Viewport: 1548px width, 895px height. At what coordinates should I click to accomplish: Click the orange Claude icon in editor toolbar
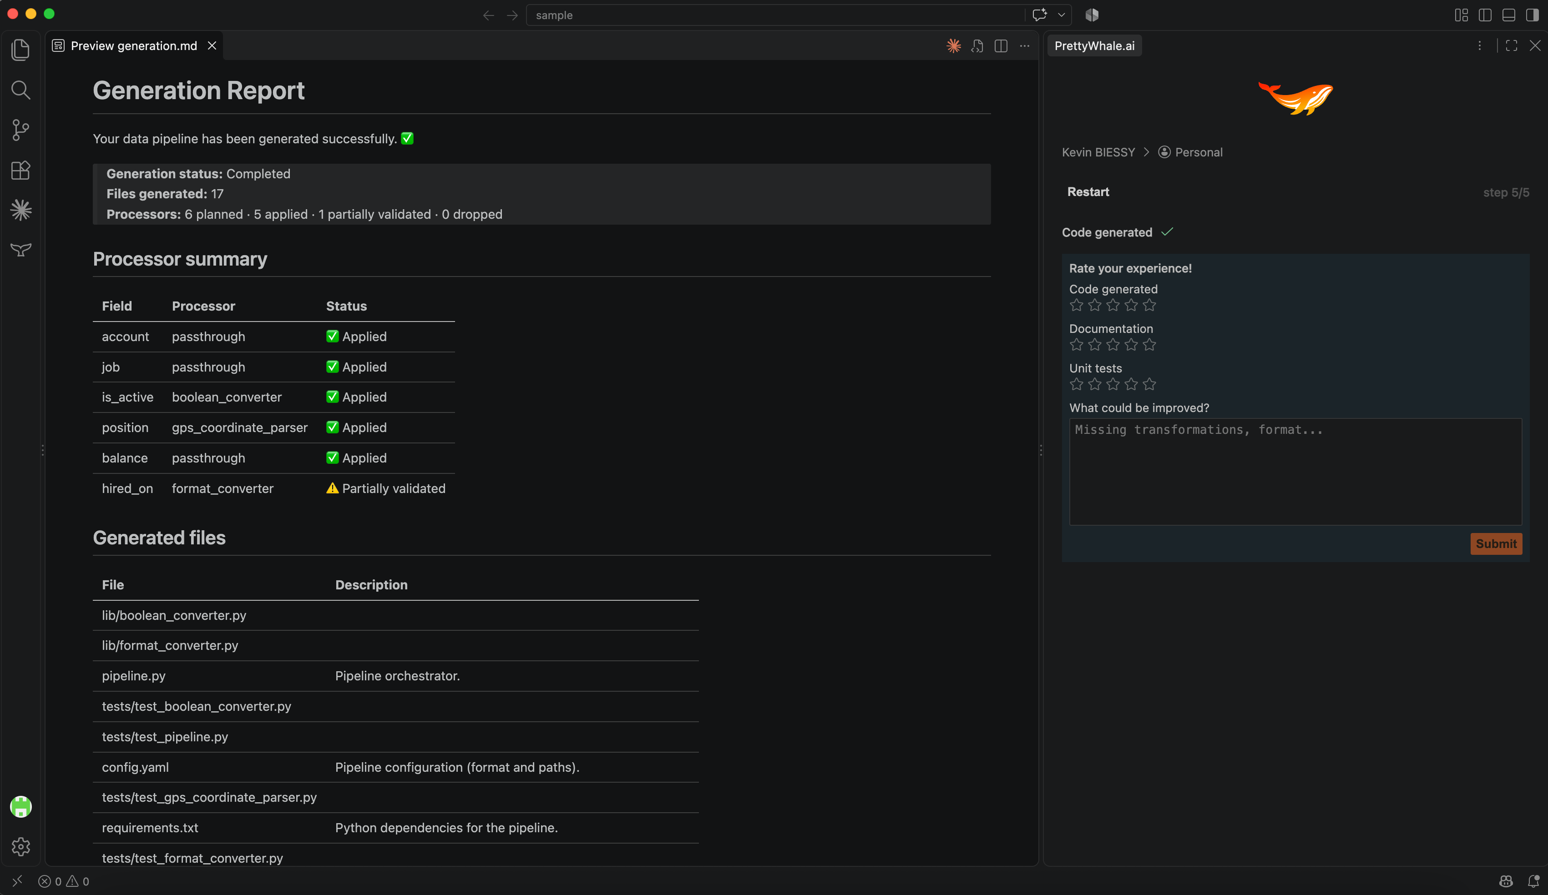pyautogui.click(x=953, y=46)
